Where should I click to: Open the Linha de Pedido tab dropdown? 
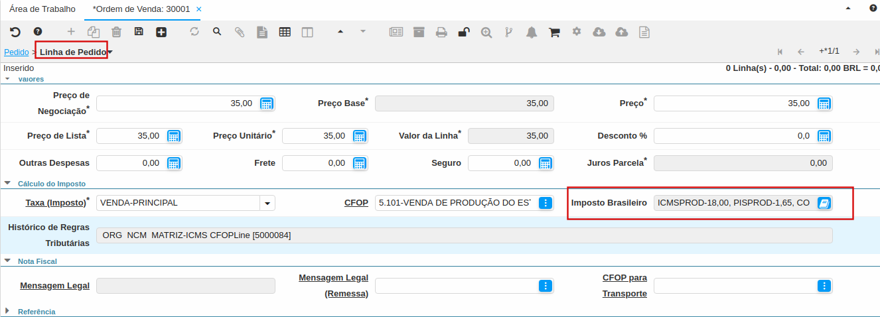click(x=110, y=52)
